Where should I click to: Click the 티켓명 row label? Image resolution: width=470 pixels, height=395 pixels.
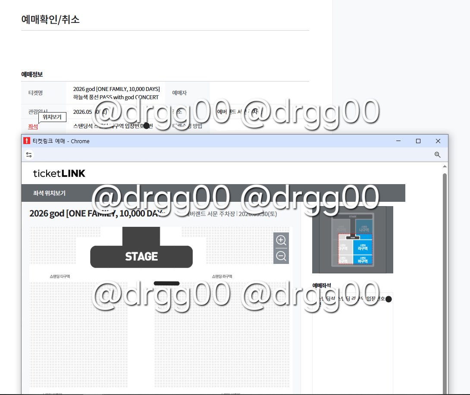[x=35, y=93]
